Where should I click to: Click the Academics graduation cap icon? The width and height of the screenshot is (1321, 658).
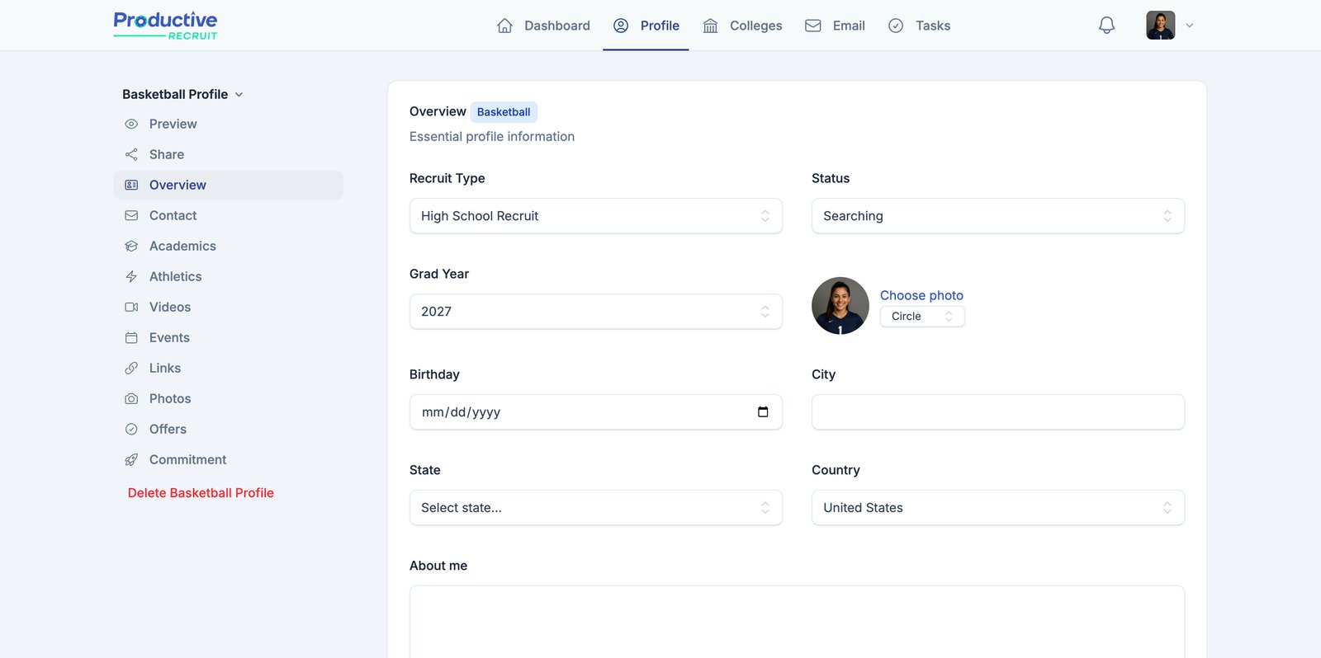click(131, 247)
